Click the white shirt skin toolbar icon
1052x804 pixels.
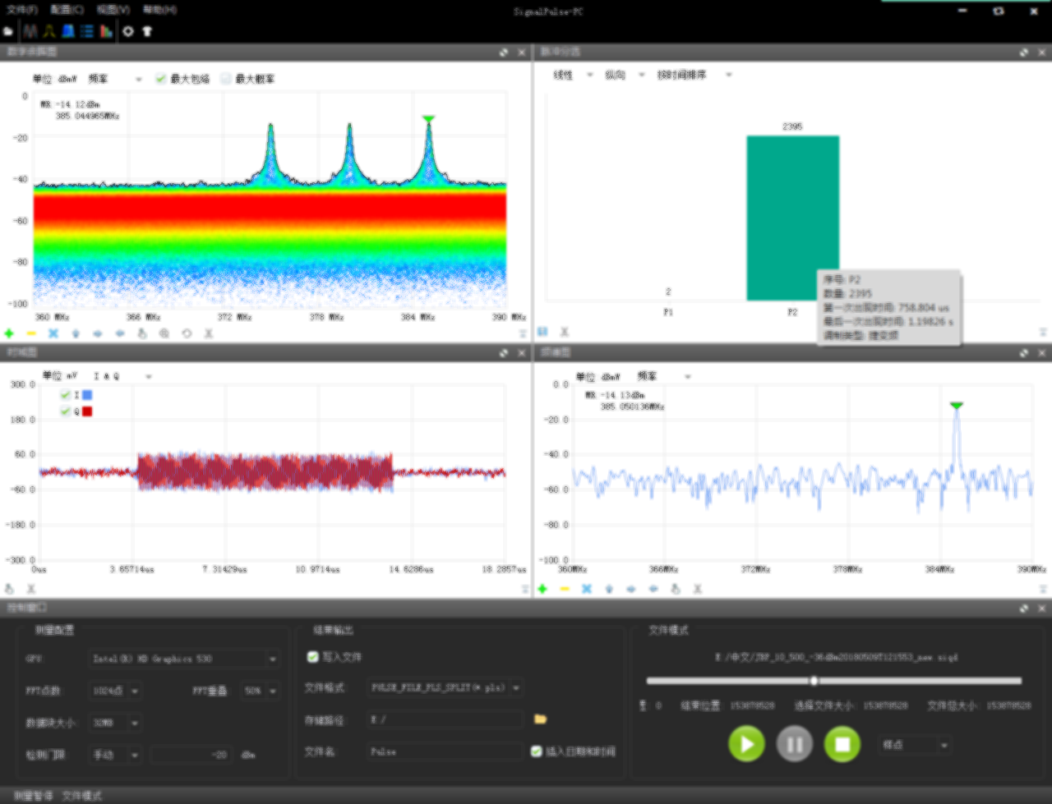coord(147,31)
